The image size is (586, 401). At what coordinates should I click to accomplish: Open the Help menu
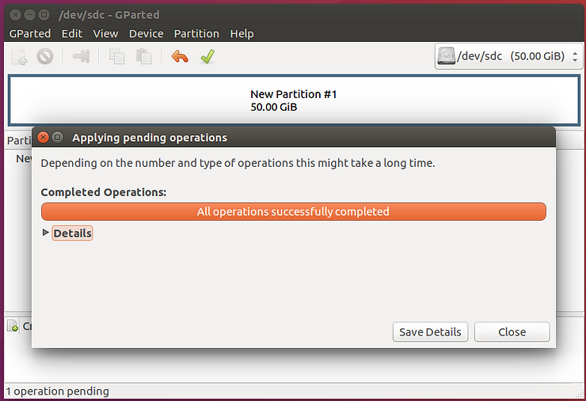pyautogui.click(x=242, y=33)
